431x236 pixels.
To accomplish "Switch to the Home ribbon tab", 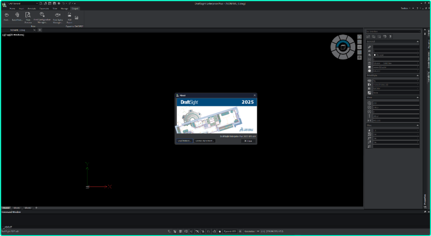I will tap(12, 9).
